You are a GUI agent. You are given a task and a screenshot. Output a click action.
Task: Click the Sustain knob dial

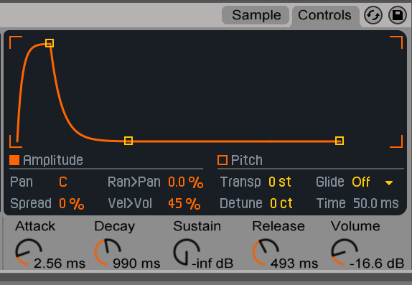[187, 252]
